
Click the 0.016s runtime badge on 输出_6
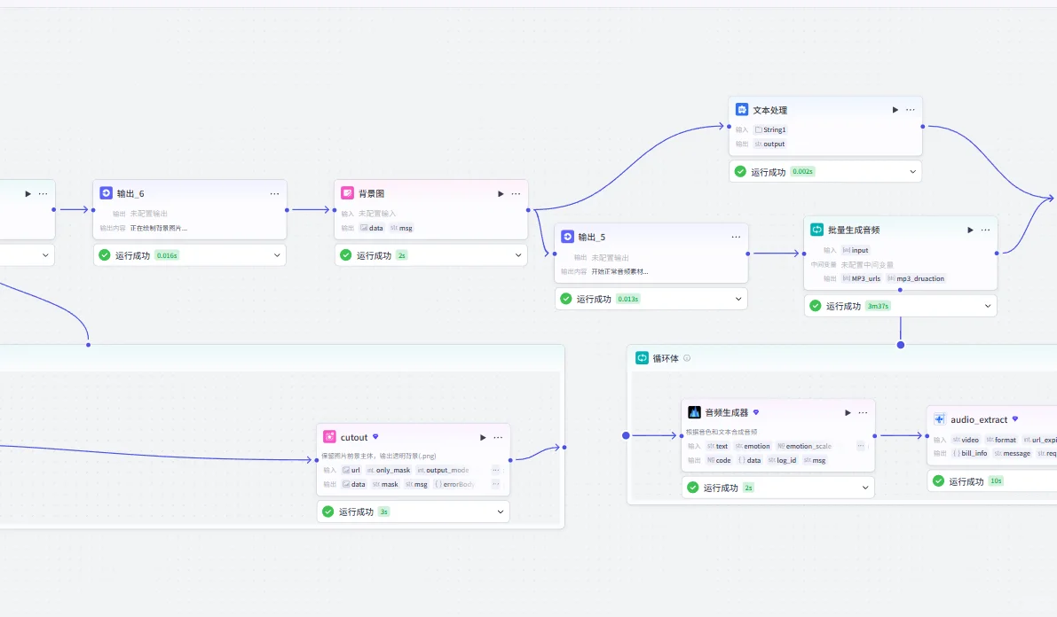click(167, 255)
